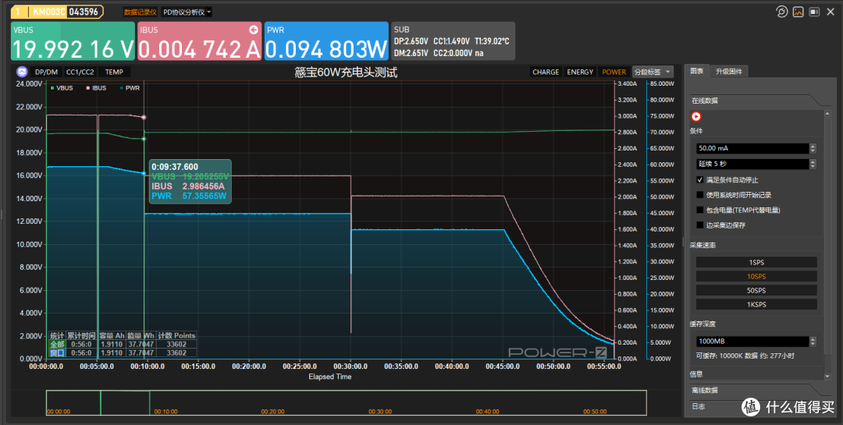The height and width of the screenshot is (425, 843).
Task: Click the 条件 label
Action: point(696,130)
